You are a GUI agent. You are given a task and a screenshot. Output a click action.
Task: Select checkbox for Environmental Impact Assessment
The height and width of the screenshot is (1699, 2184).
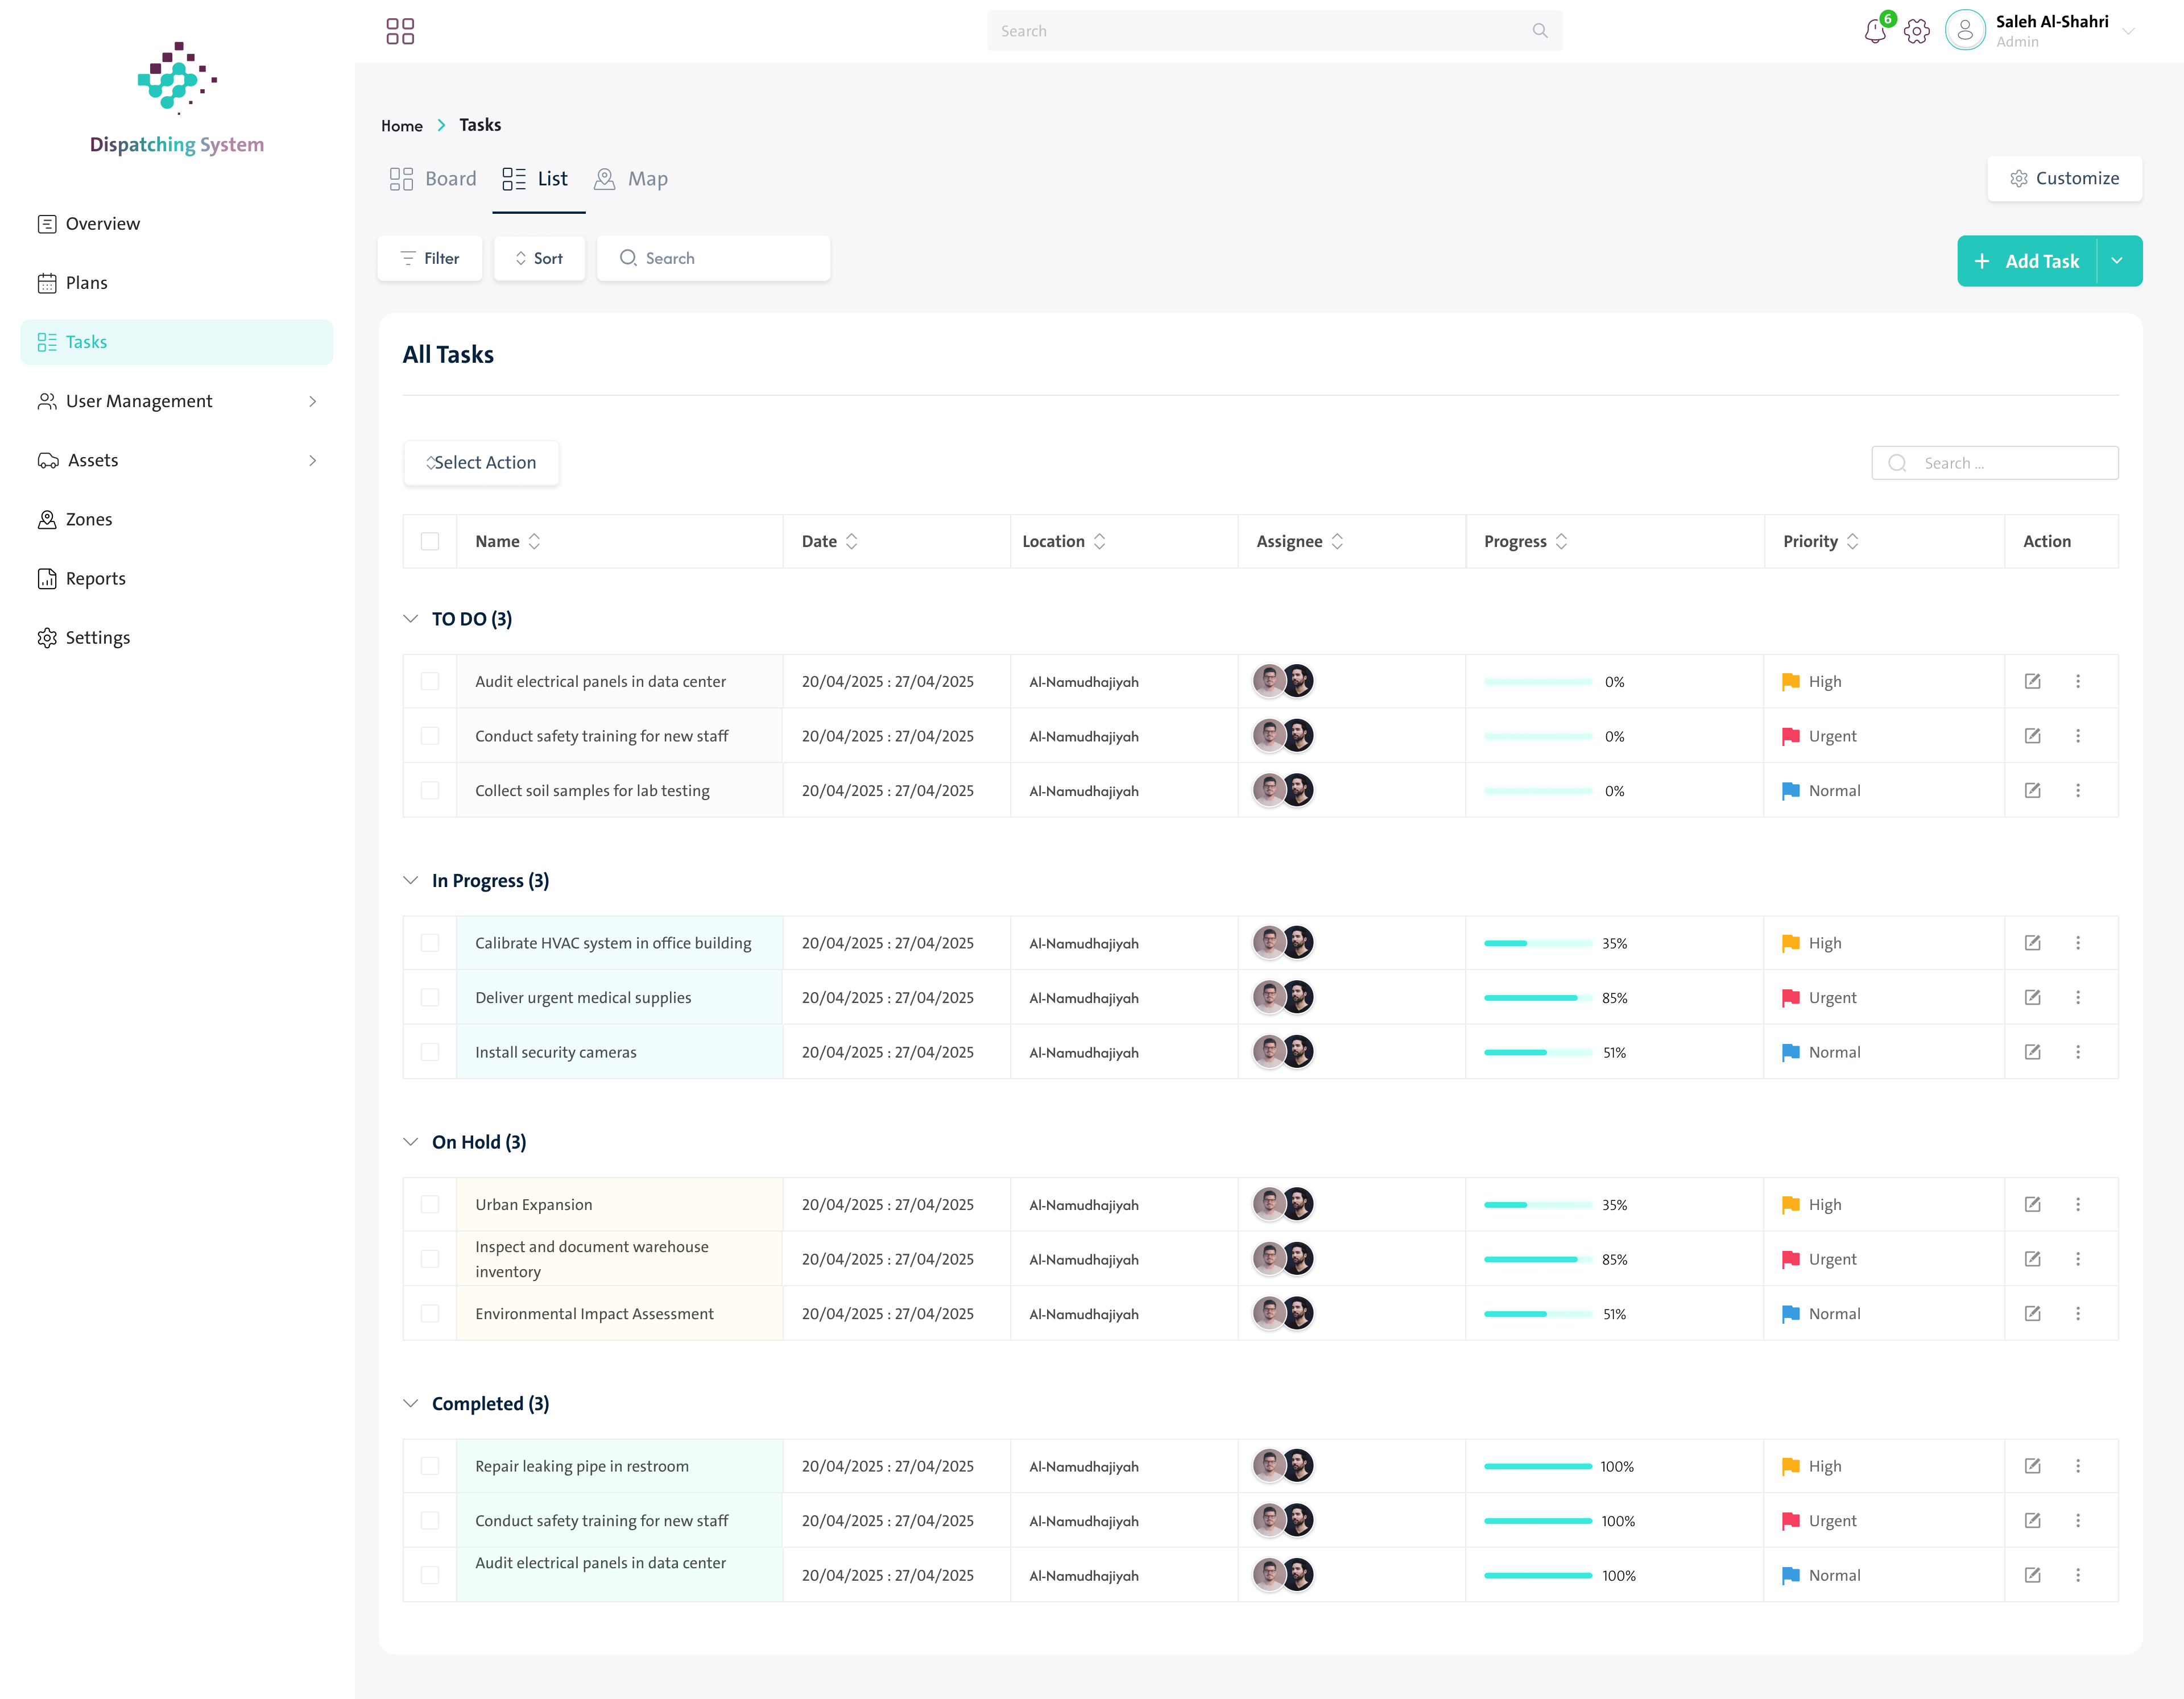coord(430,1313)
